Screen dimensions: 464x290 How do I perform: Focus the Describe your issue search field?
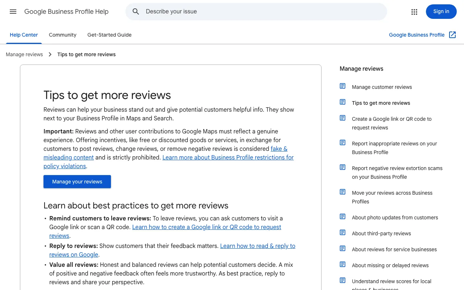tap(256, 12)
